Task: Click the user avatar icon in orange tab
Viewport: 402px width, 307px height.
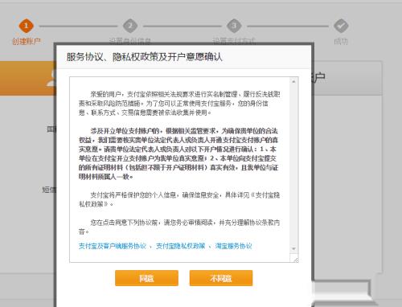Action: click(51, 78)
